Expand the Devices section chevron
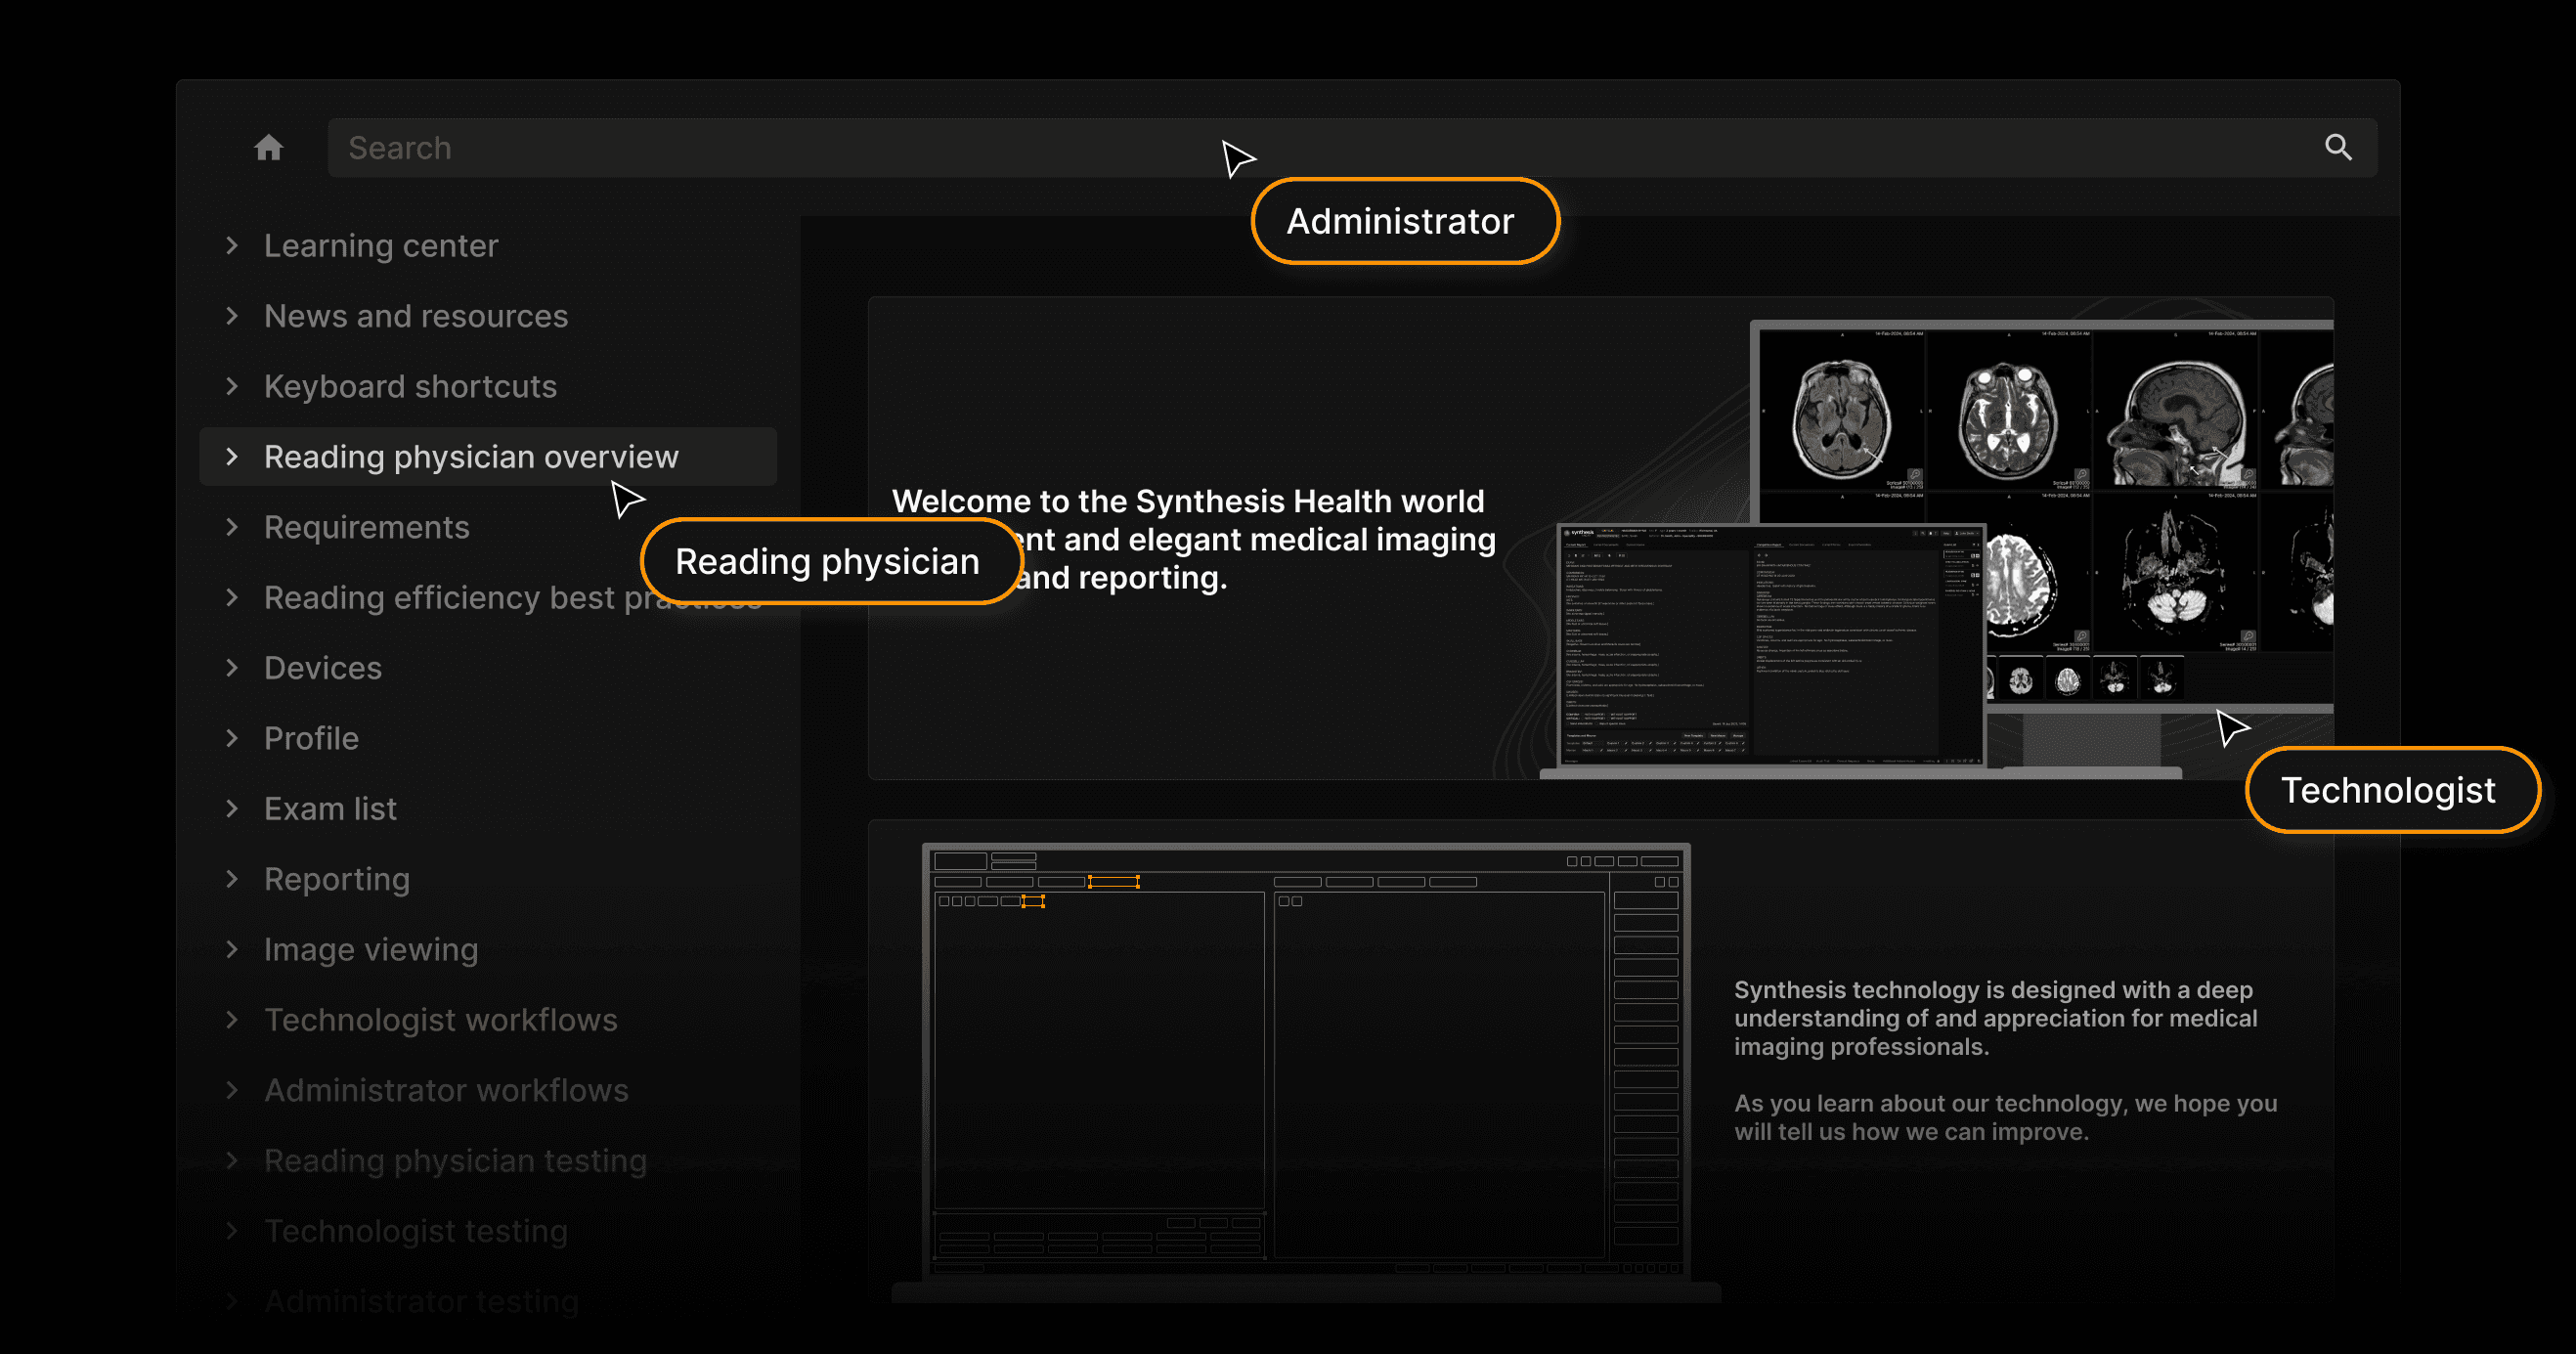 (x=232, y=668)
